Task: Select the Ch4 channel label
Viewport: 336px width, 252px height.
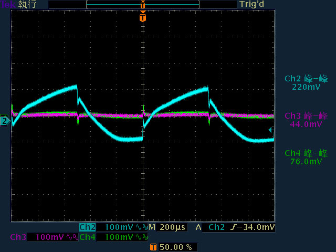Action: tap(87, 237)
